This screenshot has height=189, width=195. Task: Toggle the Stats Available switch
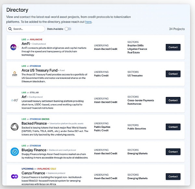tap(68, 29)
